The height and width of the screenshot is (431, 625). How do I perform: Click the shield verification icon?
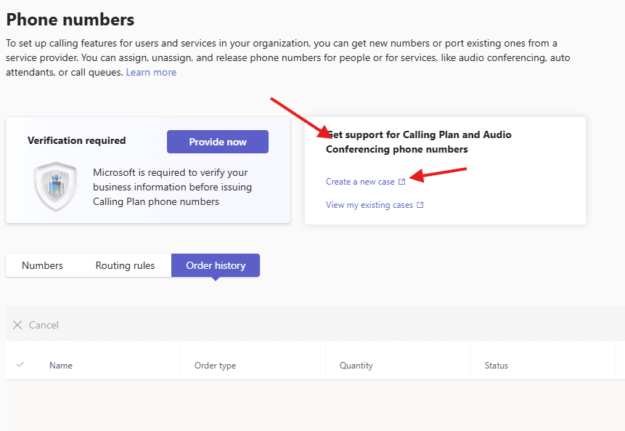coord(55,187)
